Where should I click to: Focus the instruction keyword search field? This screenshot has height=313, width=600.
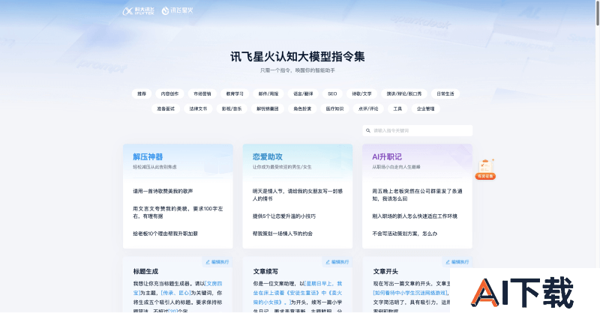pos(418,131)
